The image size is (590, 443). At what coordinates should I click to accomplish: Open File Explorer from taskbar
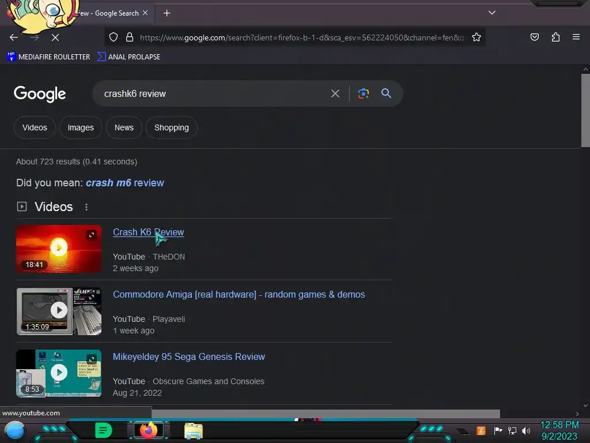194,431
